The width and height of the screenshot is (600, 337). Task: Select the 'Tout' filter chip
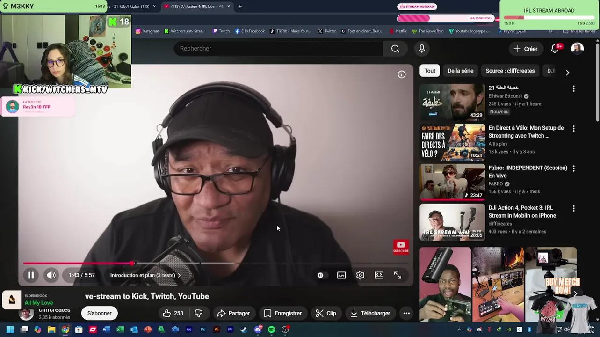430,71
